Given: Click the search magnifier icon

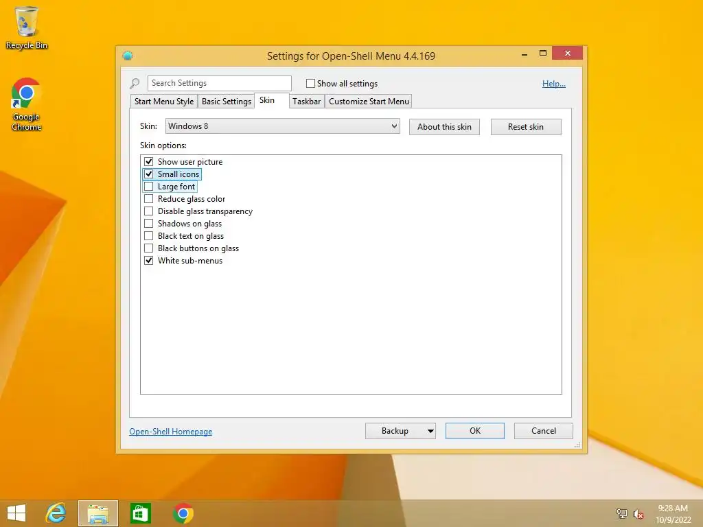Looking at the screenshot, I should tap(135, 83).
